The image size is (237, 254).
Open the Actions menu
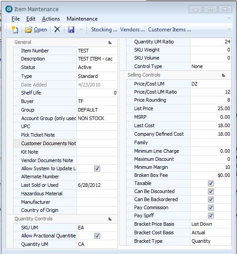click(x=51, y=19)
